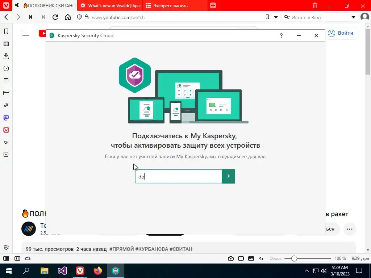Open the tracker blocker shield icon
The image size is (371, 278).
tap(79, 17)
